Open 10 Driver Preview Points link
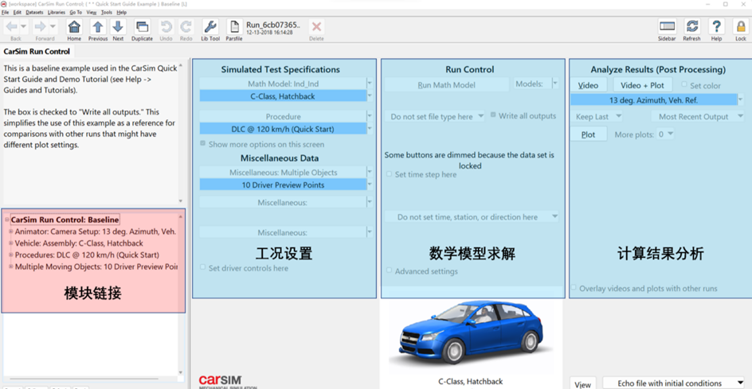 pos(283,185)
